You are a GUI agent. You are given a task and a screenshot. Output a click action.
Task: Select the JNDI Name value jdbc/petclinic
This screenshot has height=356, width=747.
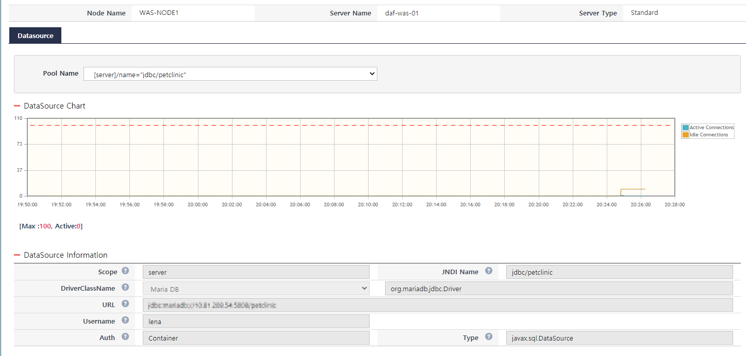tap(619, 272)
